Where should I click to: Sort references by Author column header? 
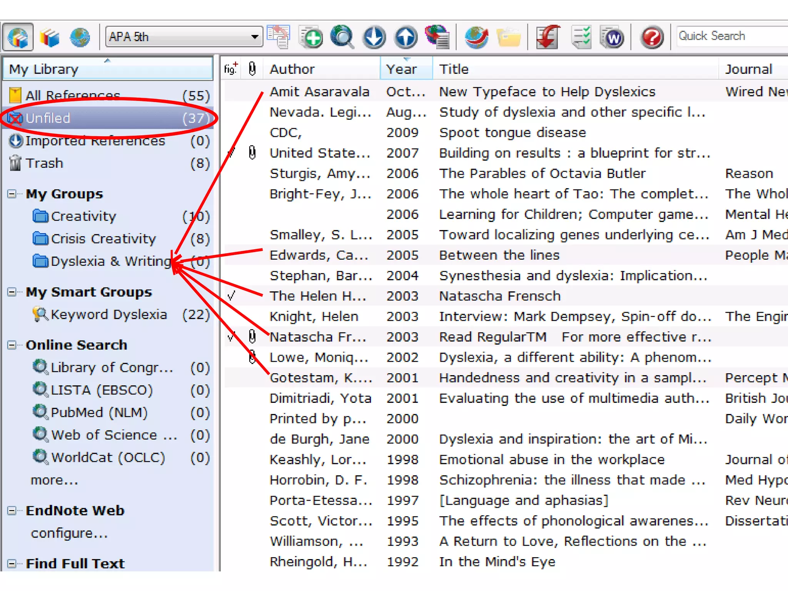point(292,69)
